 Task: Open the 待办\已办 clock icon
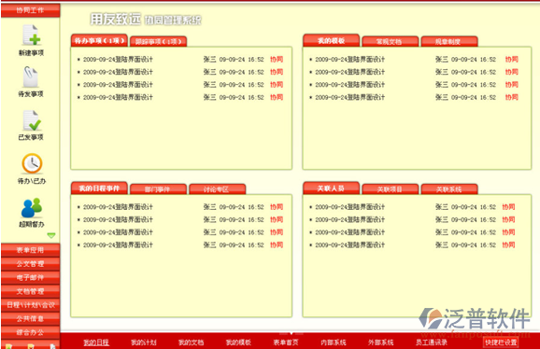(32, 163)
